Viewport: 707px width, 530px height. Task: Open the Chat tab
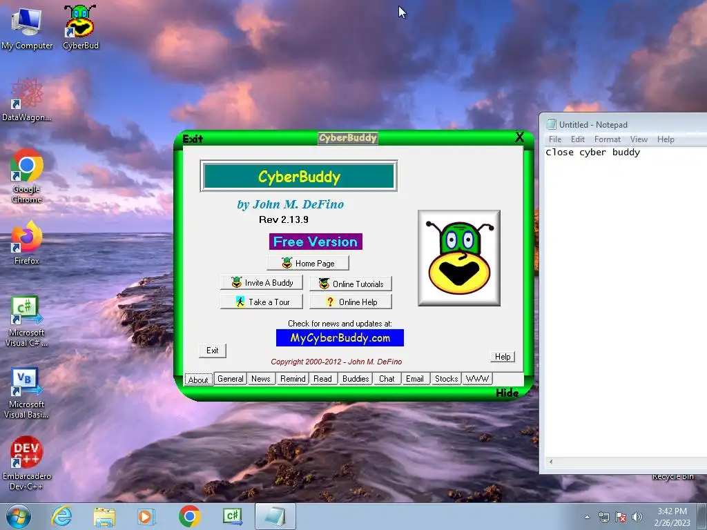[x=387, y=379]
